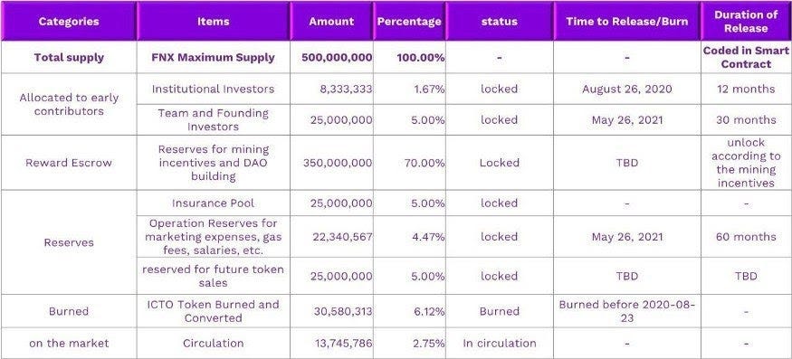
Task: Select the Percentage column header
Action: click(409, 21)
